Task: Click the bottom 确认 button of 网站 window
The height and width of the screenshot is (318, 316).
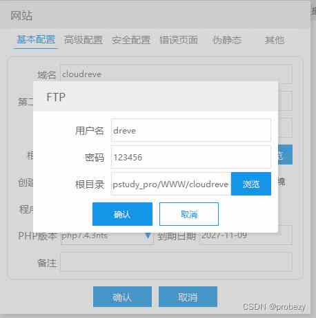Action: [122, 297]
